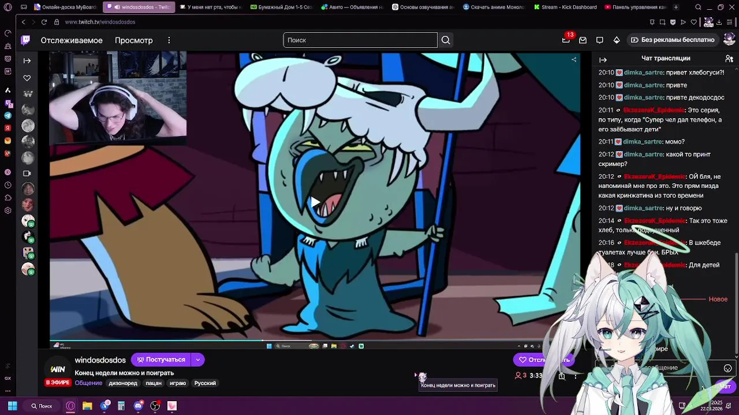Click the Windows taskbar Поиск search box
739x415 pixels.
click(x=42, y=406)
